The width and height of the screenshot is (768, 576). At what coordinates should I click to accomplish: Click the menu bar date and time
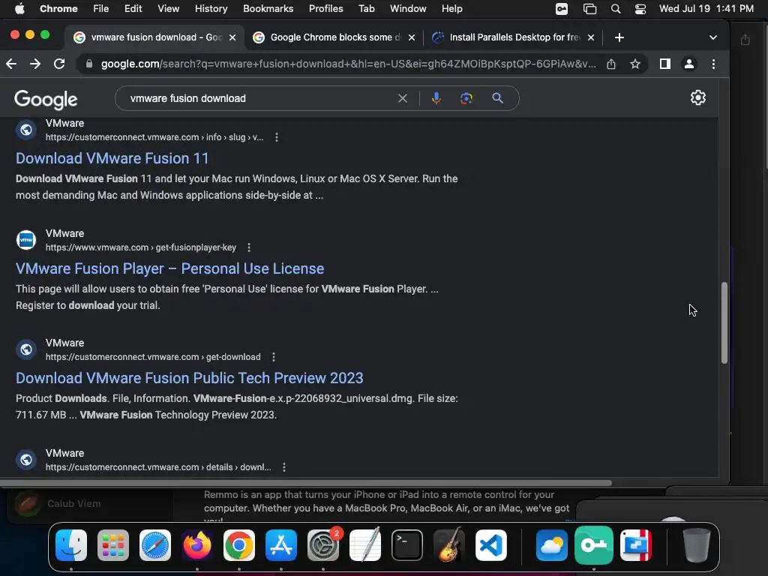(x=706, y=9)
